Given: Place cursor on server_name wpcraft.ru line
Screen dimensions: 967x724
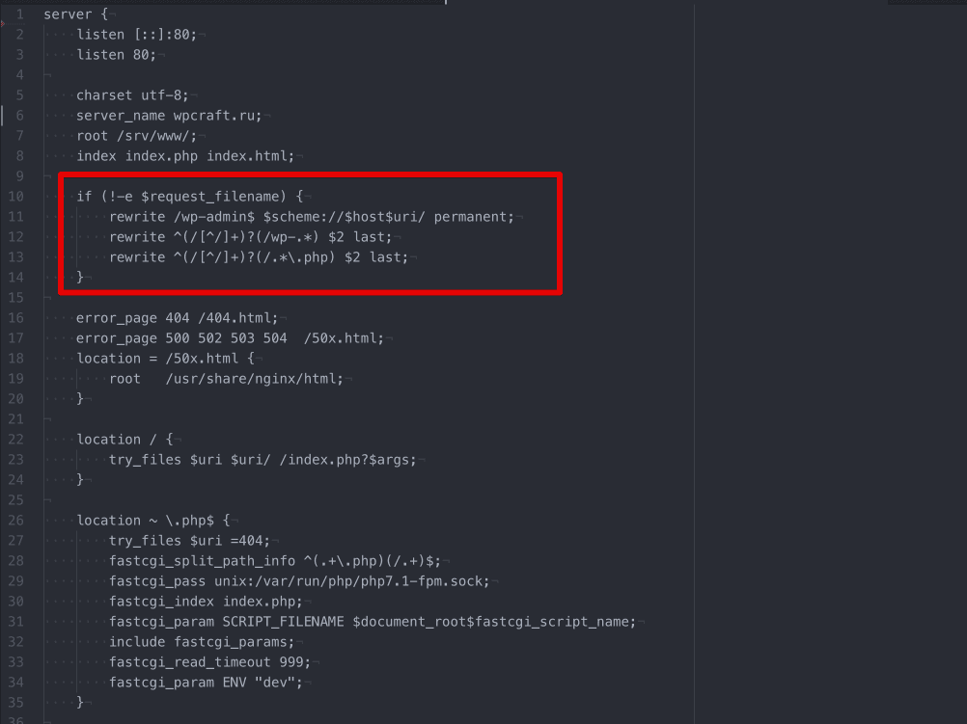Looking at the screenshot, I should click(169, 116).
